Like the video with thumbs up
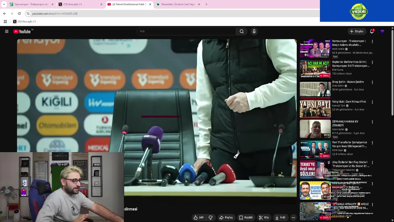Image resolution: width=394 pixels, height=222 pixels. 199,217
